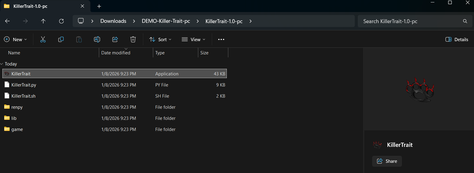474x173 pixels.
Task: Minimize the File Explorer window
Action: point(433,2)
